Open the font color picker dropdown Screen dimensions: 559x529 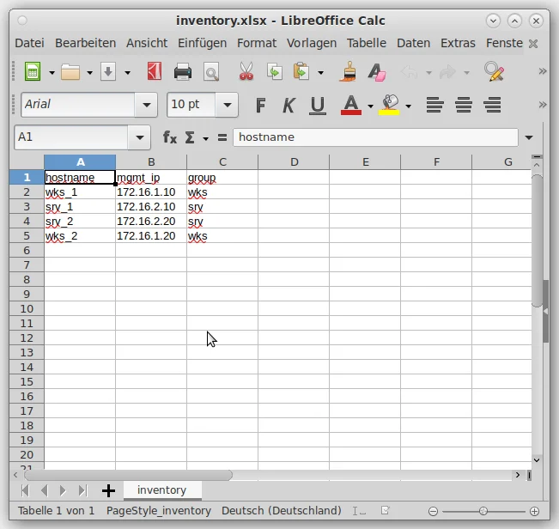(370, 106)
